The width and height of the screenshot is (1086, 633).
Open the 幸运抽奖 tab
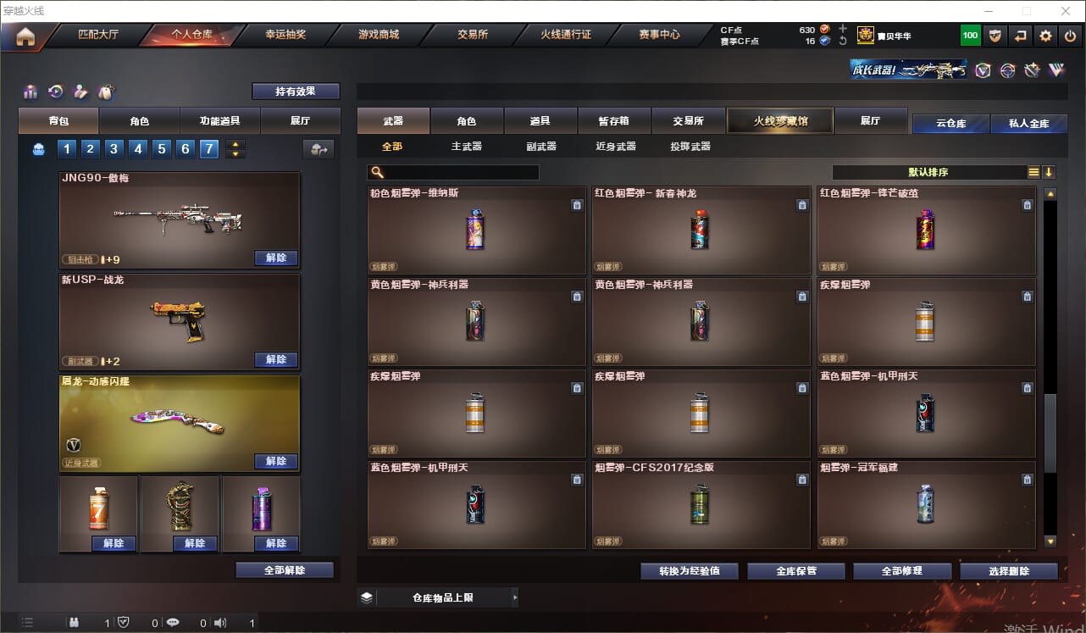[285, 35]
